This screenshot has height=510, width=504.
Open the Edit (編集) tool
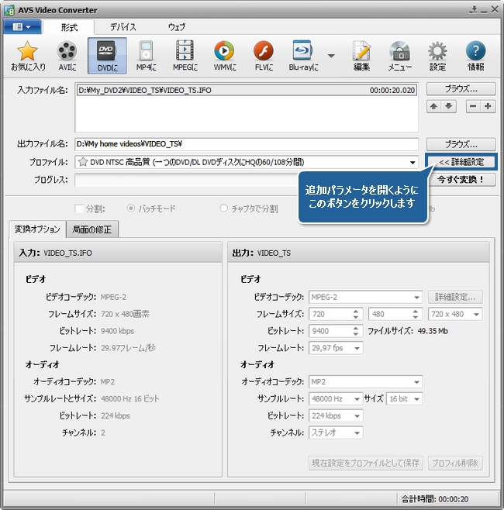point(361,56)
